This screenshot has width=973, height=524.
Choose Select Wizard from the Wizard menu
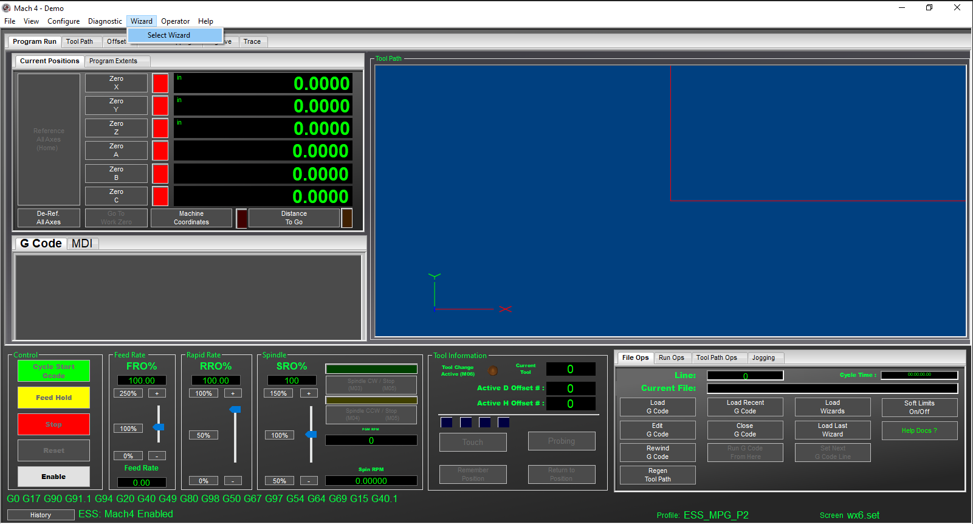tap(175, 35)
